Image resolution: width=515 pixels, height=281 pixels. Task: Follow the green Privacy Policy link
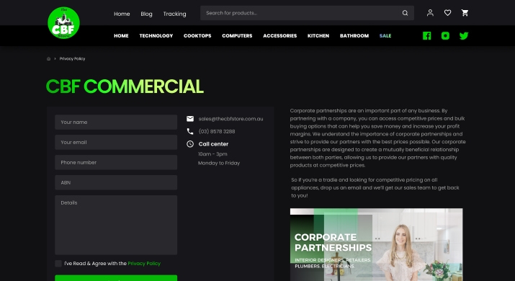coord(144,263)
